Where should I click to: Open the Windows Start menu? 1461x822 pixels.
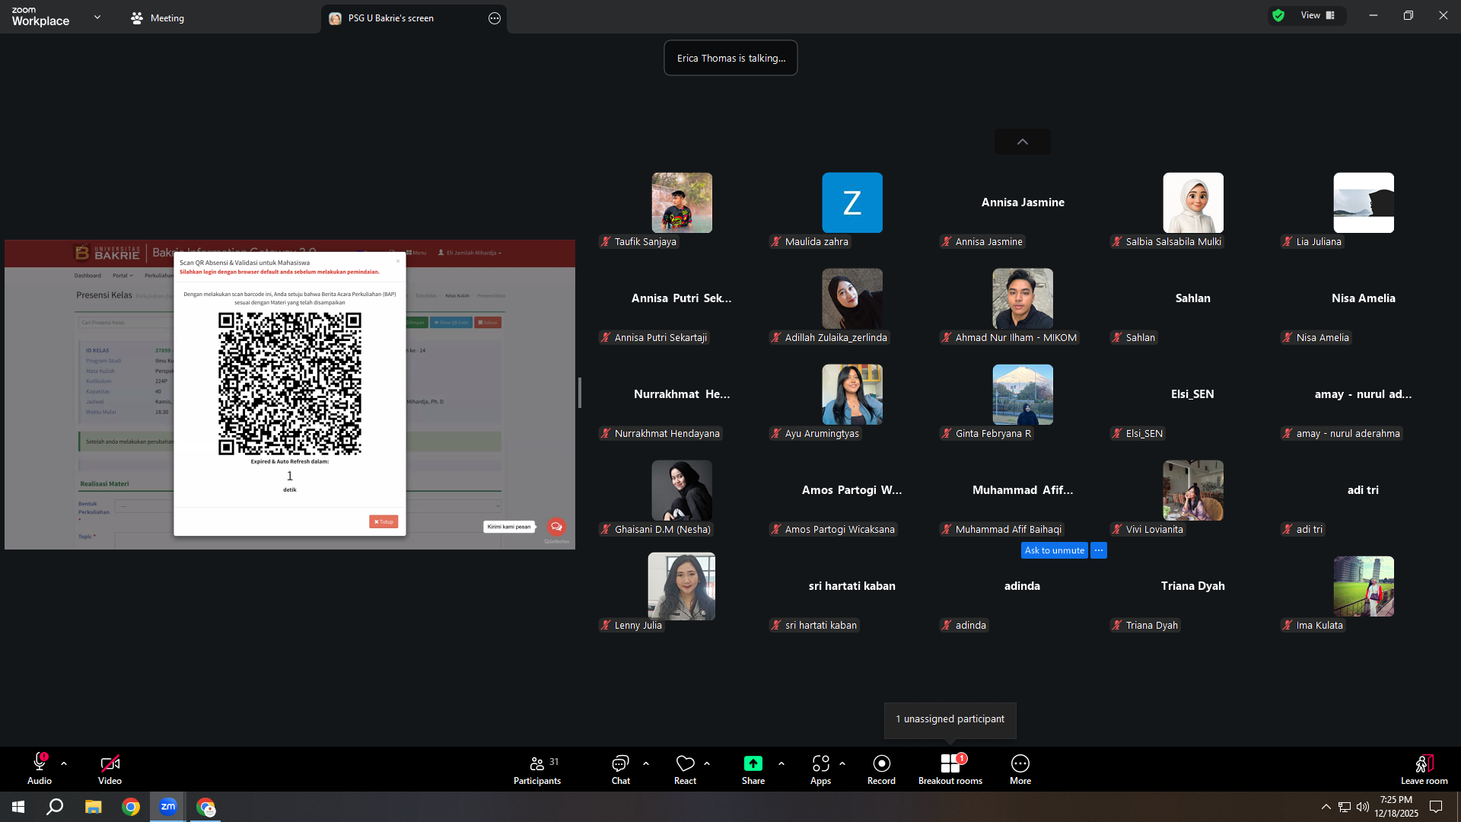coord(18,807)
